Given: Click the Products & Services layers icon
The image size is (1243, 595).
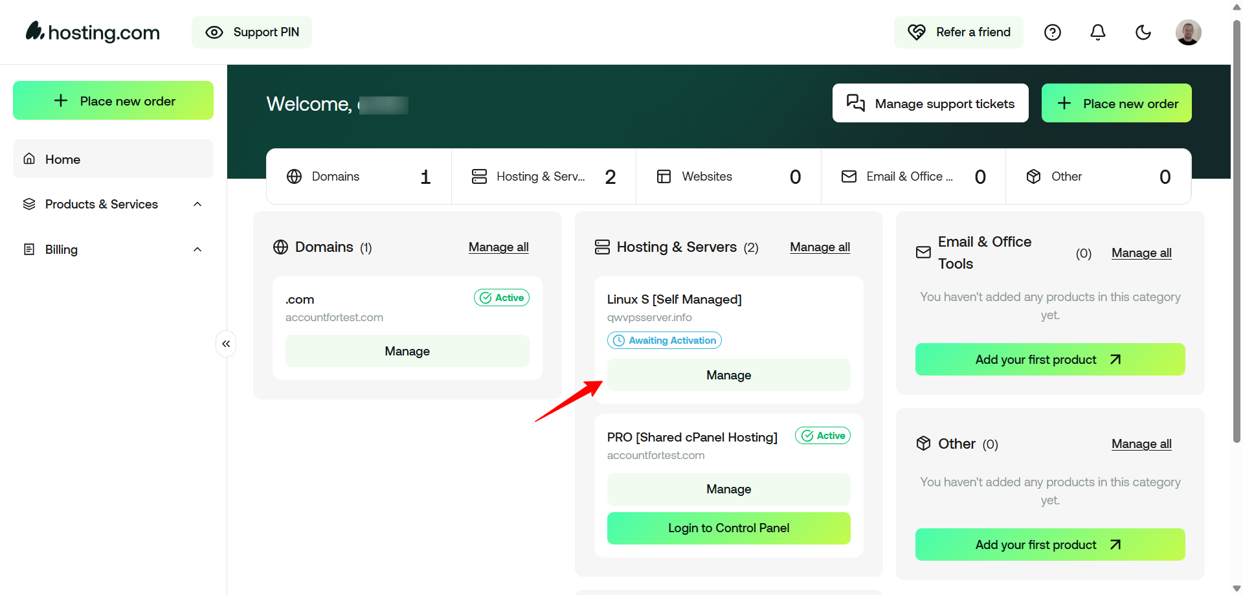Looking at the screenshot, I should (x=29, y=204).
